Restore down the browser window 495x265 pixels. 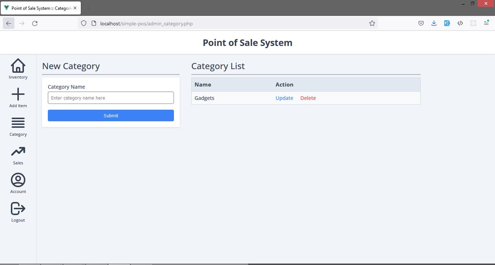(x=473, y=4)
